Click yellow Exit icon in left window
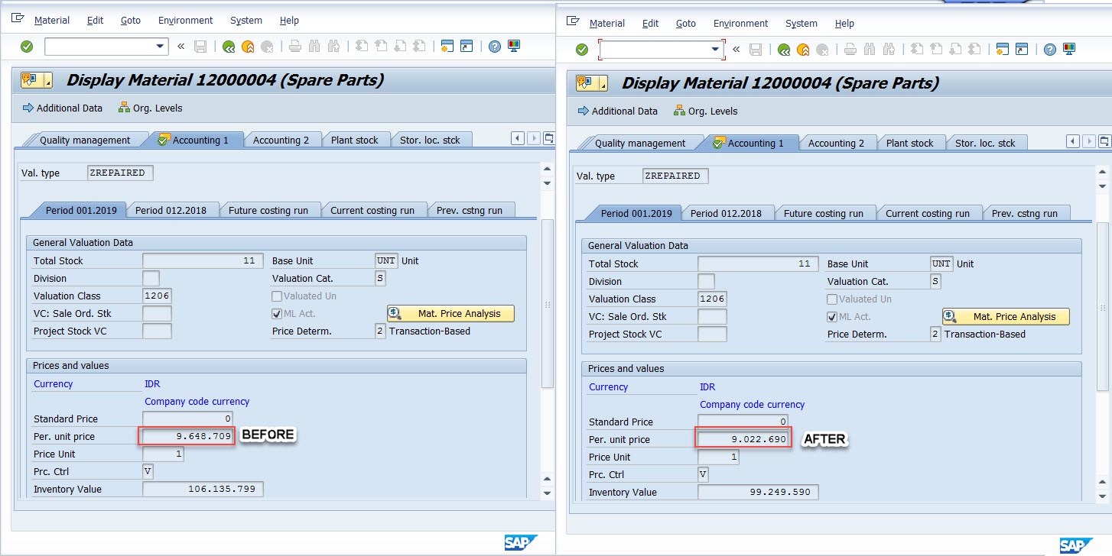This screenshot has height=556, width=1112. [x=248, y=47]
